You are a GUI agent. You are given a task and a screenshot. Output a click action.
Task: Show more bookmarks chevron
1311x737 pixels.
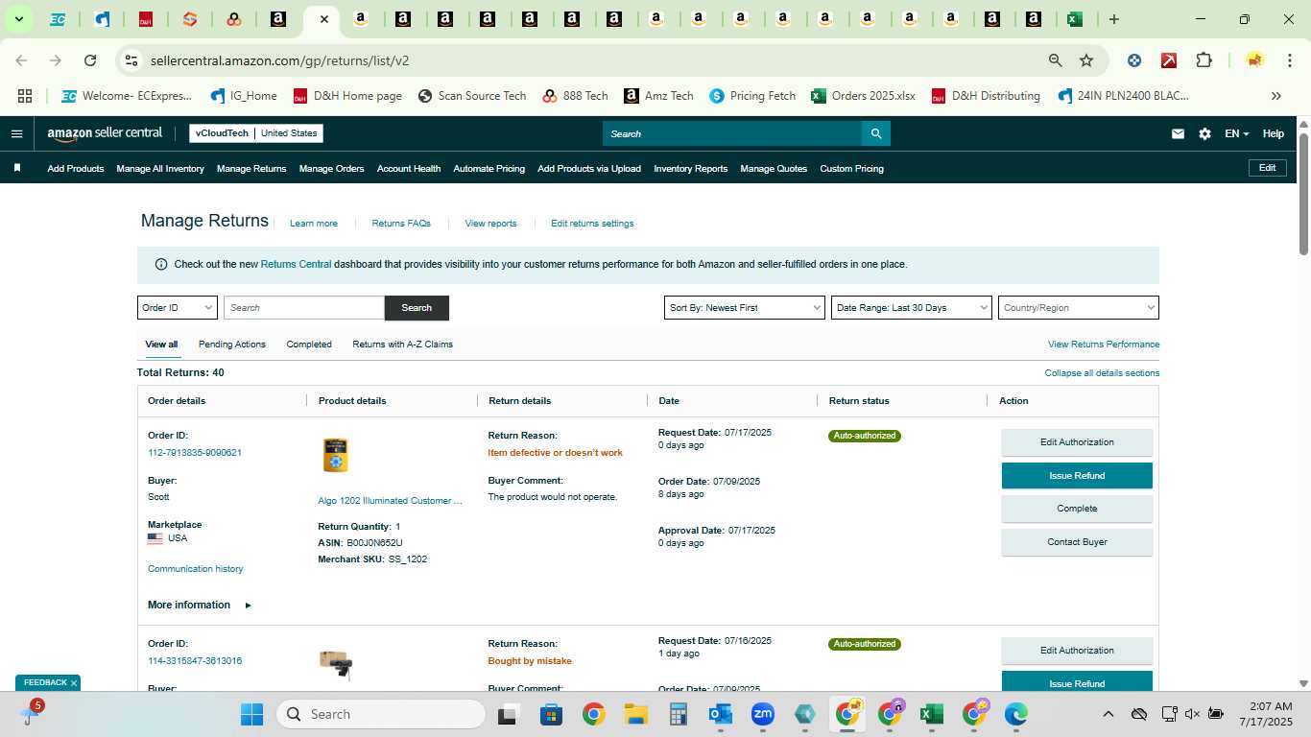1276,96
